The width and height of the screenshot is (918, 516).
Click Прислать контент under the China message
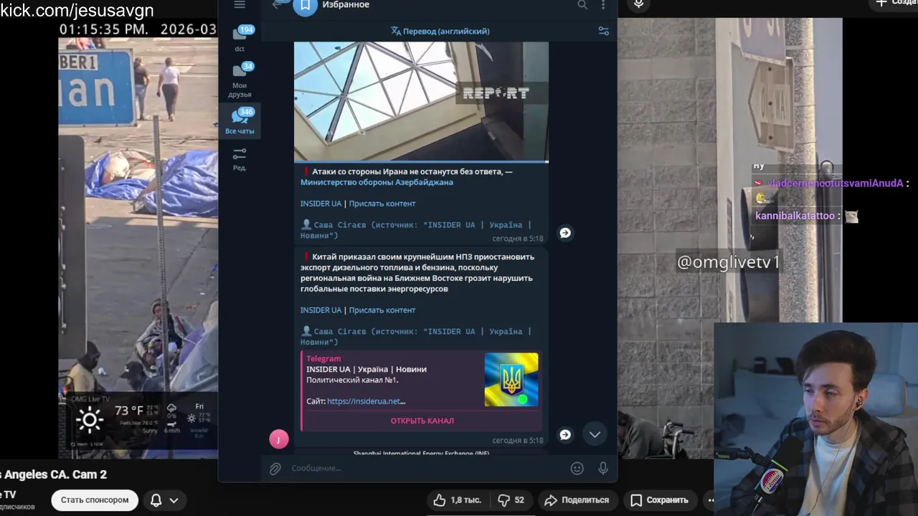[x=382, y=310]
